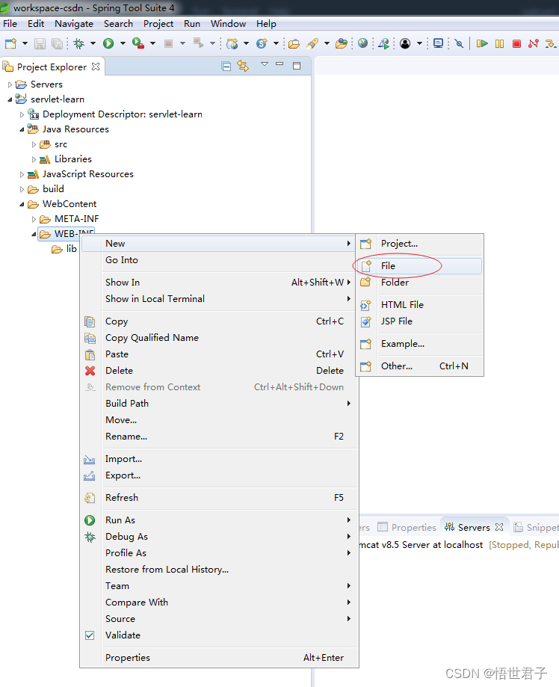The width and height of the screenshot is (559, 687).
Task: Maximize the Project Explorer panel
Action: [x=297, y=66]
